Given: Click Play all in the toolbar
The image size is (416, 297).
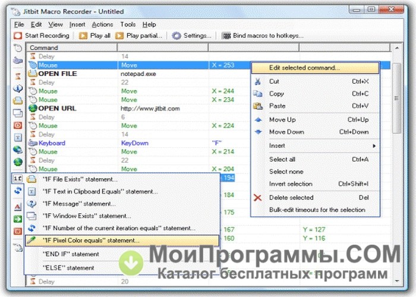Looking at the screenshot, I should [x=94, y=36].
